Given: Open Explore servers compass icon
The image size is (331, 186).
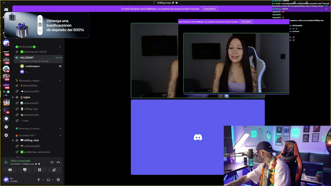Looking at the screenshot, I should [x=6, y=135].
